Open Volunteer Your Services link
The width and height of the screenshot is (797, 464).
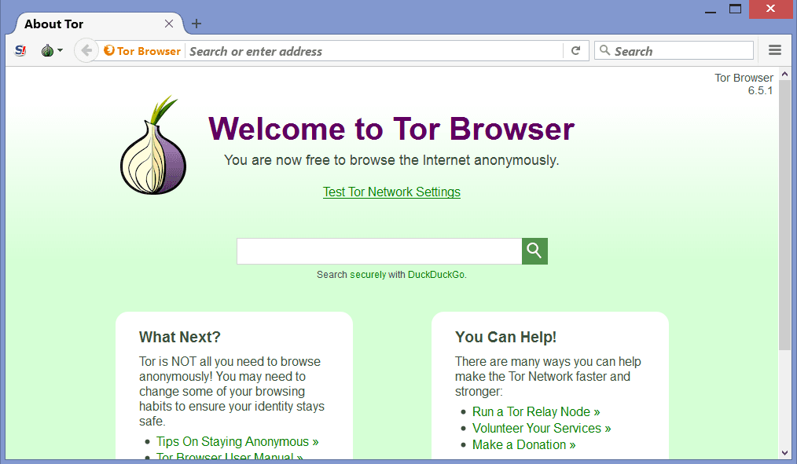pos(542,429)
